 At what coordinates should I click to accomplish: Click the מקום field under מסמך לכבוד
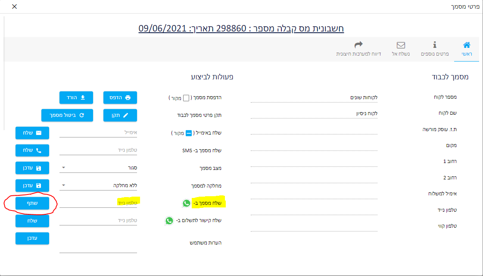tap(314, 146)
